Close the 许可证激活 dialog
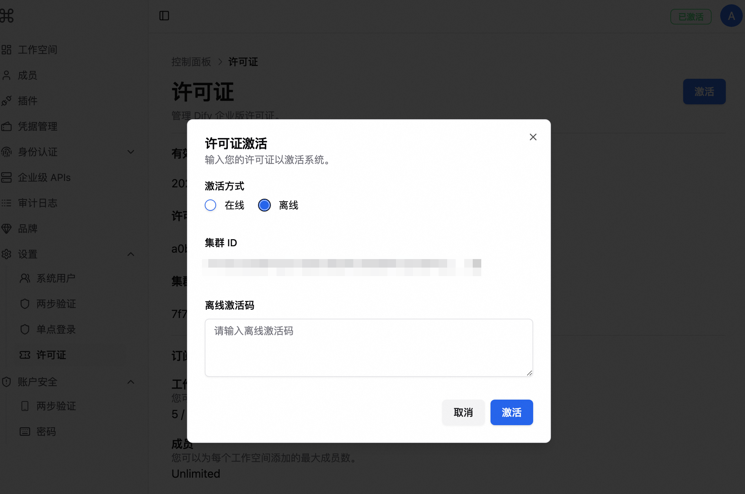Screen dimensions: 745x494 coord(533,137)
